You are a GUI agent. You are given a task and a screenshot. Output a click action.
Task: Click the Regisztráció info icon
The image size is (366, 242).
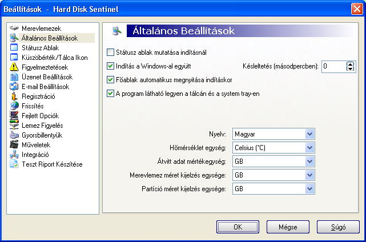click(x=14, y=96)
